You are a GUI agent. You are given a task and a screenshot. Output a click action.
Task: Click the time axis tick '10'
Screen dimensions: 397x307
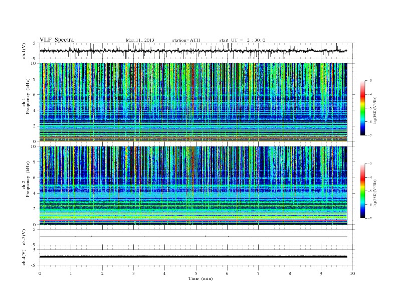pos(352,273)
